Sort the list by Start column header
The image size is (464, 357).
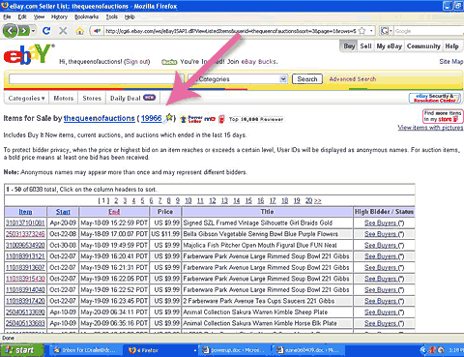click(63, 212)
